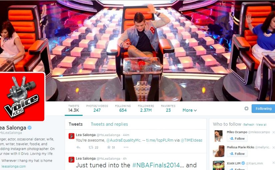
Task: Visit the leasalonga.com website link
Action: click(14, 166)
